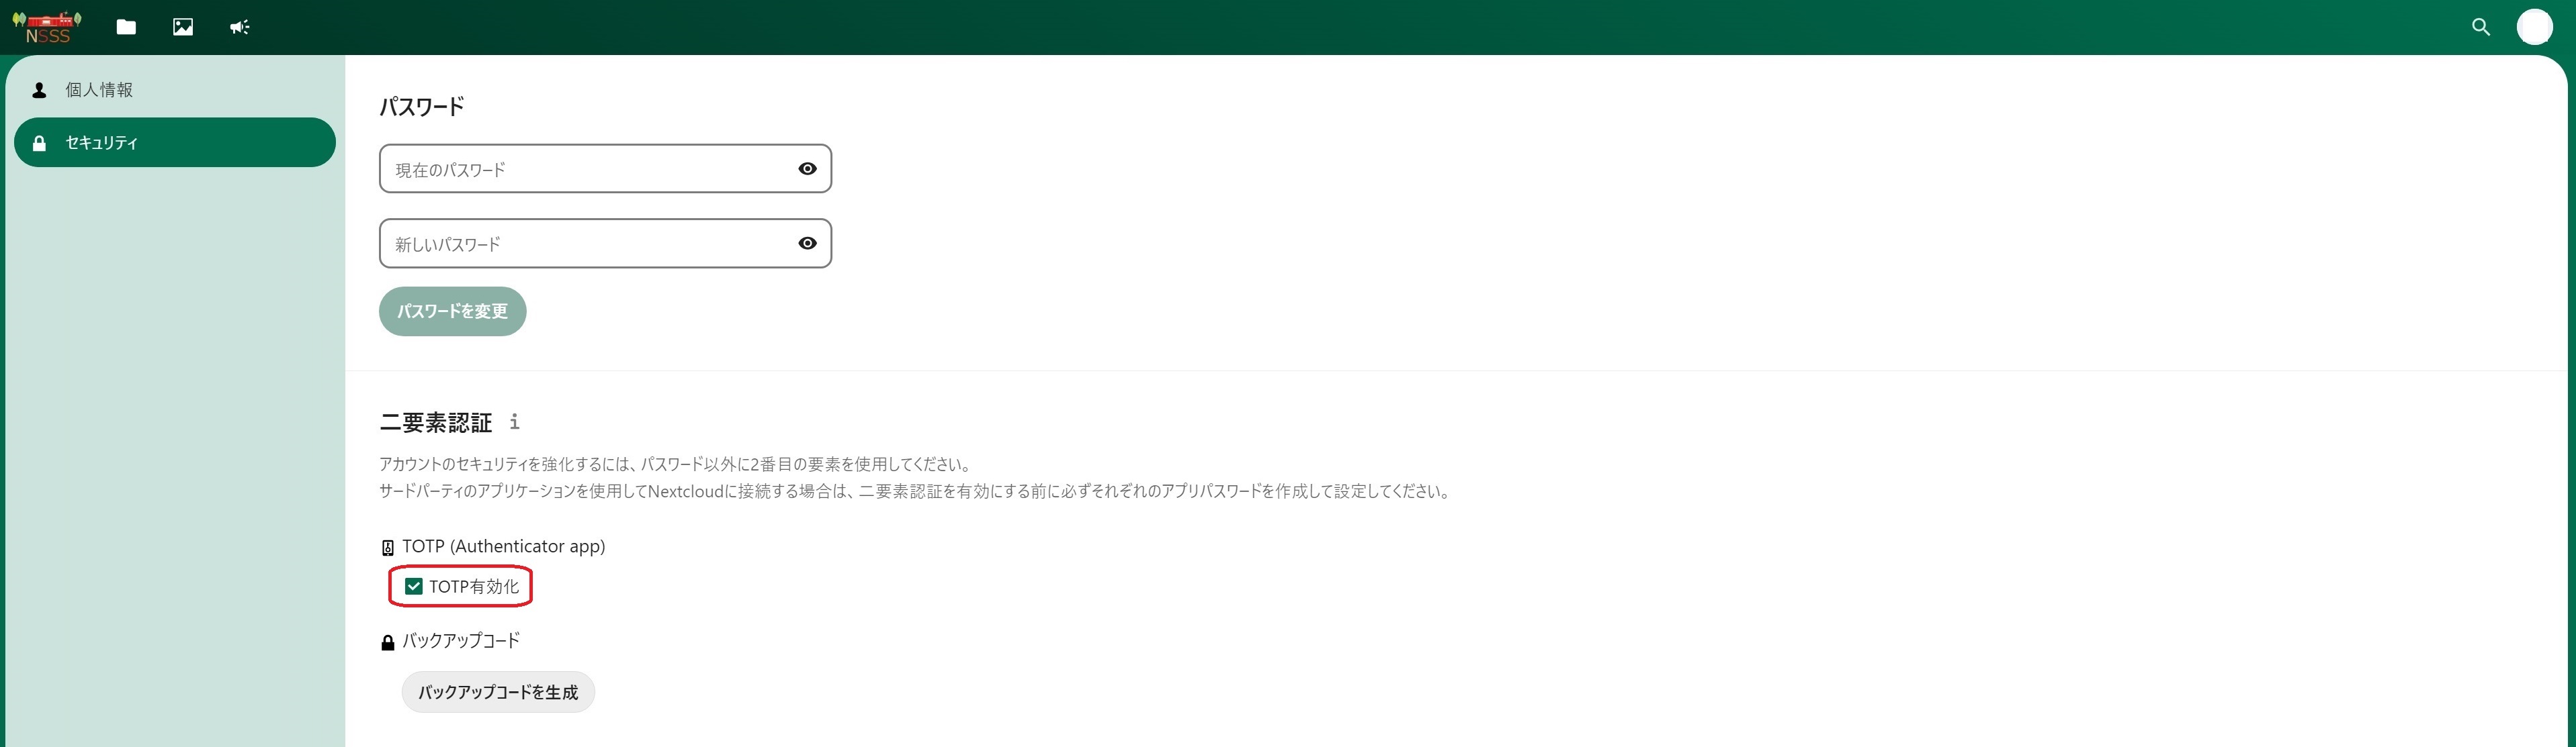Select the セキュリティ sidebar item

tap(175, 143)
